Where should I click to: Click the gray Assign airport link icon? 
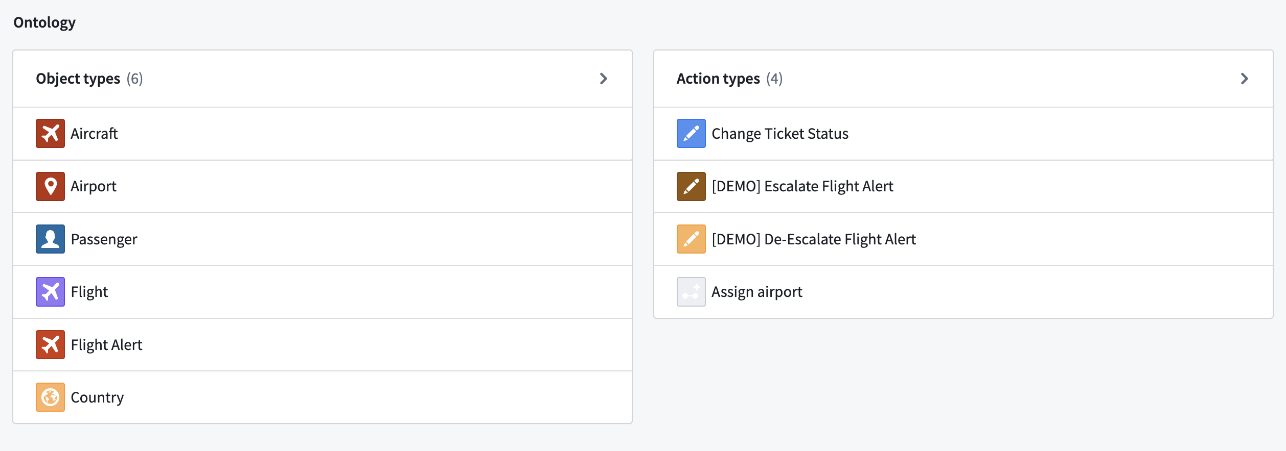691,292
